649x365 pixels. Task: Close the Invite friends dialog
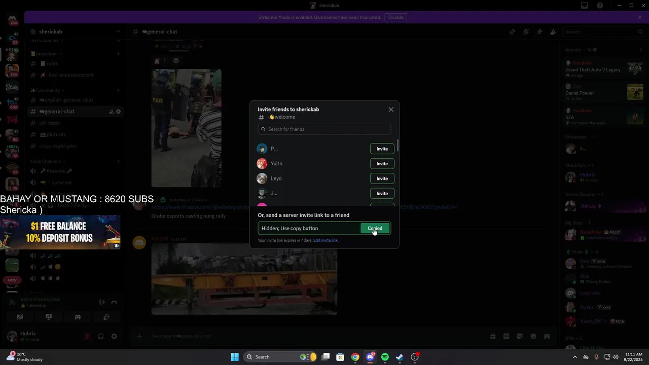pyautogui.click(x=391, y=109)
